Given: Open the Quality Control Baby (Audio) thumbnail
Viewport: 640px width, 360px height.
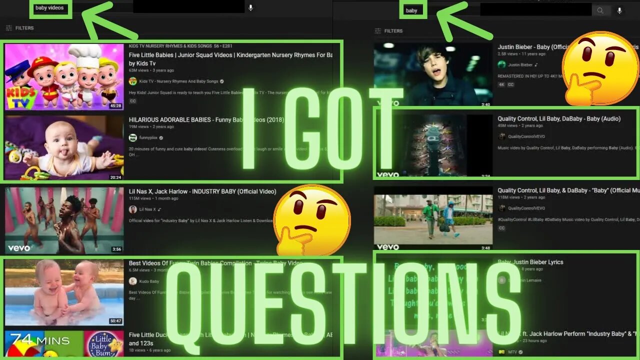Looking at the screenshot, I should pos(433,146).
